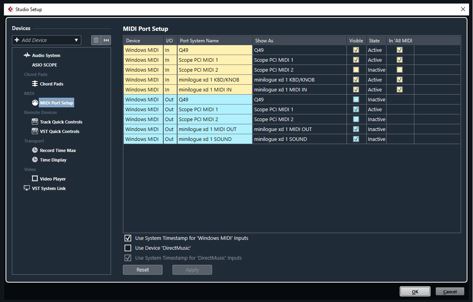Click port name minilogue xd 1 MIDI IN
473x302 pixels.
pos(215,90)
